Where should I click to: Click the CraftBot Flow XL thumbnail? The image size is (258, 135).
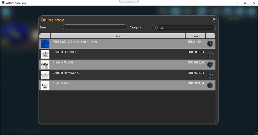click(x=45, y=65)
